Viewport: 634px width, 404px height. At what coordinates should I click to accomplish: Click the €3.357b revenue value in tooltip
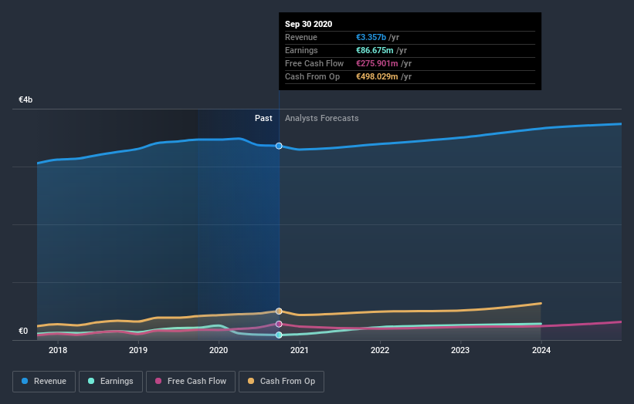(x=371, y=37)
